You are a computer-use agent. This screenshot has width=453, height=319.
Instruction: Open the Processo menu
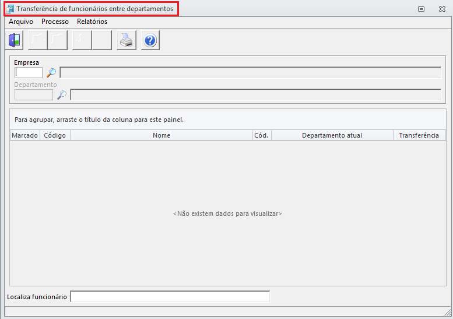pos(55,22)
